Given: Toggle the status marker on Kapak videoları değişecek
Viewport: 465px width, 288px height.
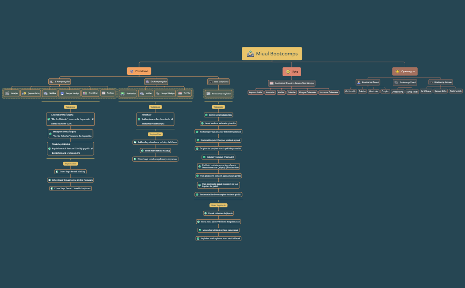Looking at the screenshot, I should tap(205, 213).
